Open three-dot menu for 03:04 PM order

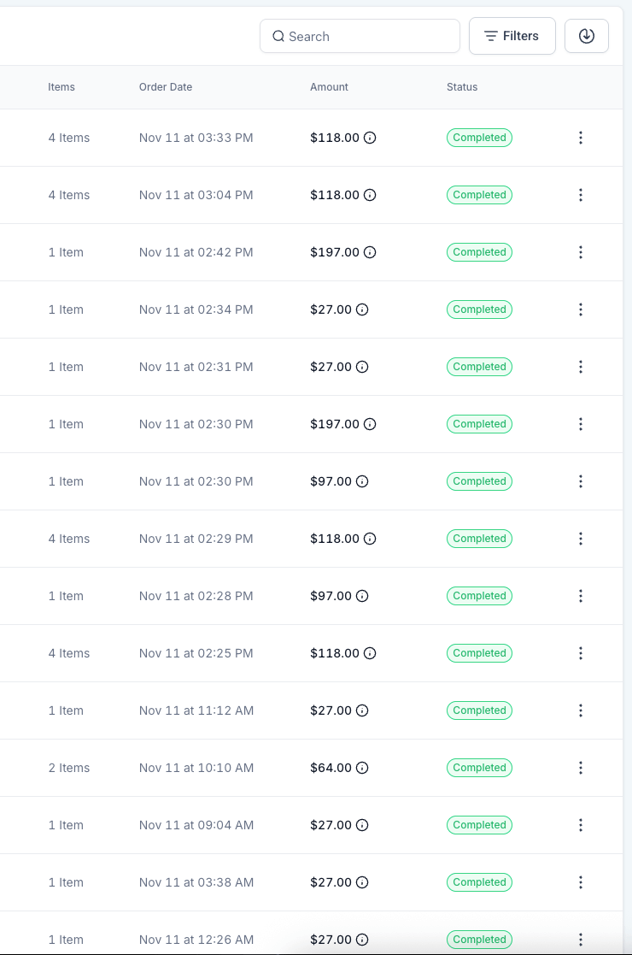tap(581, 195)
